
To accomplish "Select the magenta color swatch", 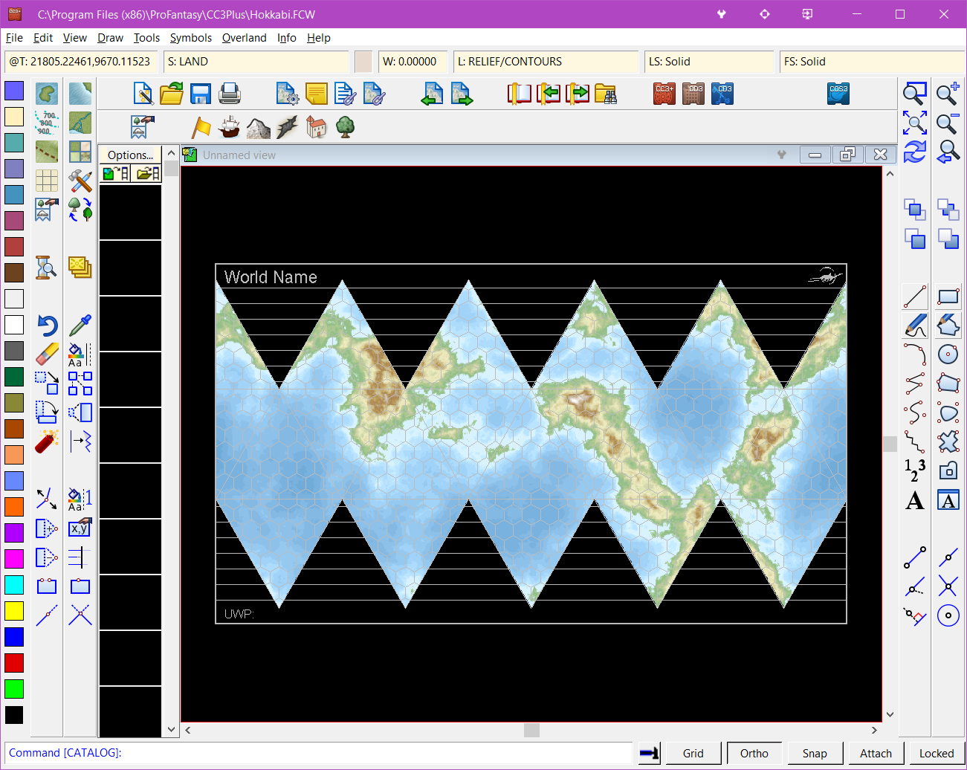I will (14, 559).
